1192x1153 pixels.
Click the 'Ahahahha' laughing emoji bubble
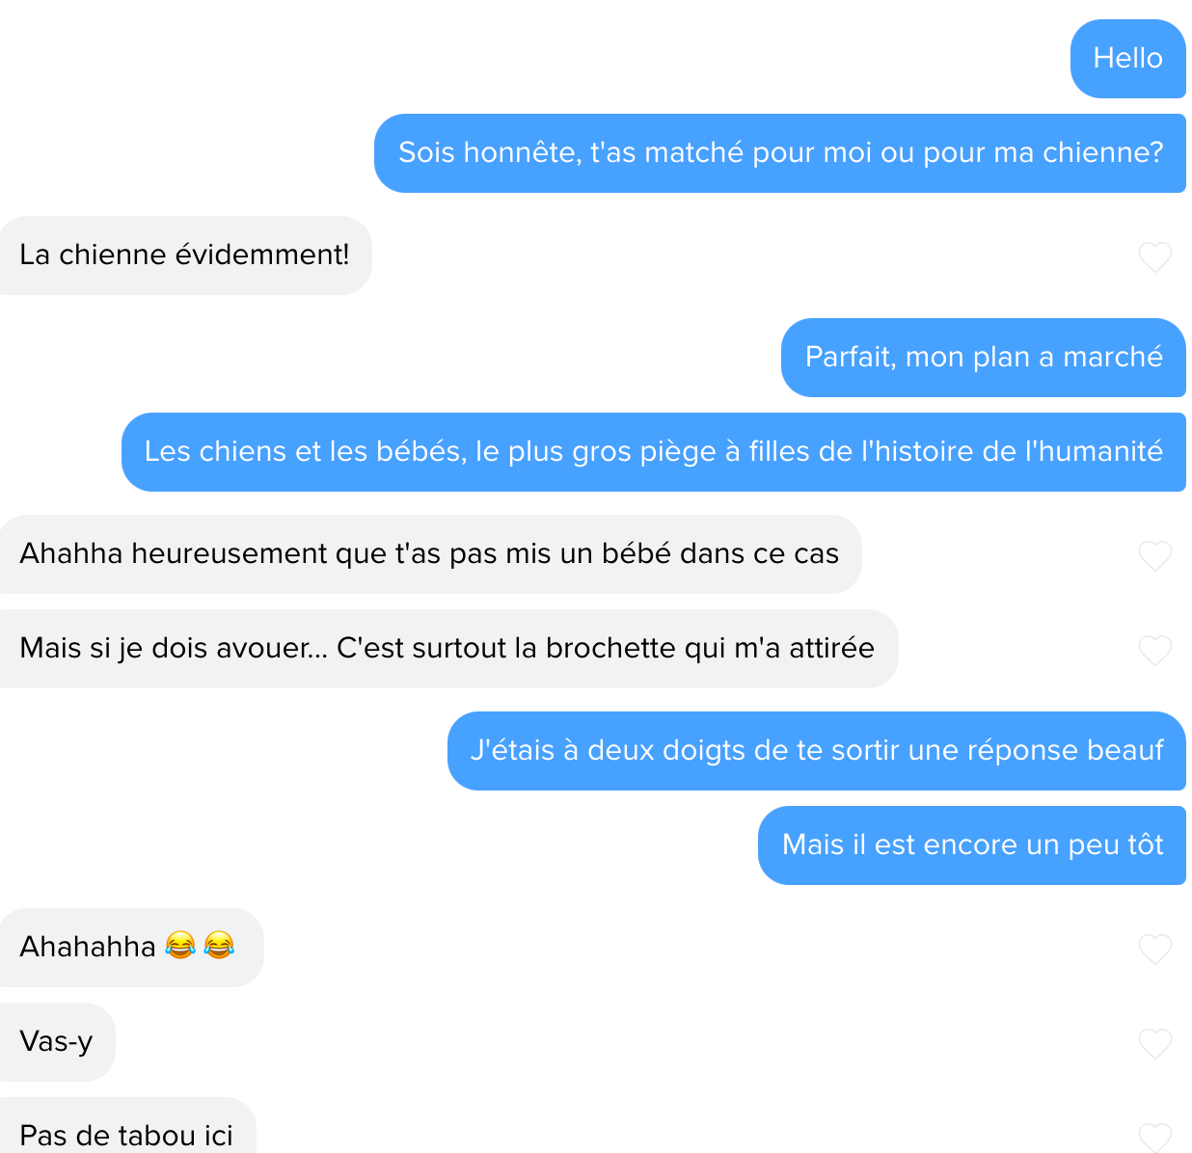(x=131, y=948)
